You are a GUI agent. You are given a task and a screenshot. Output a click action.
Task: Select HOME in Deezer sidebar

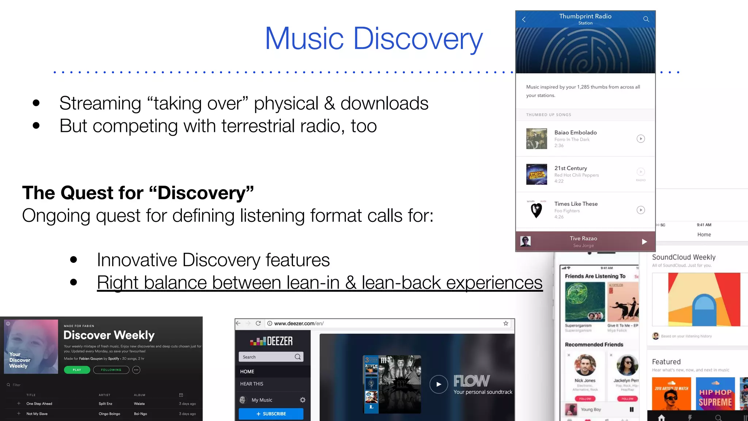[x=272, y=371]
